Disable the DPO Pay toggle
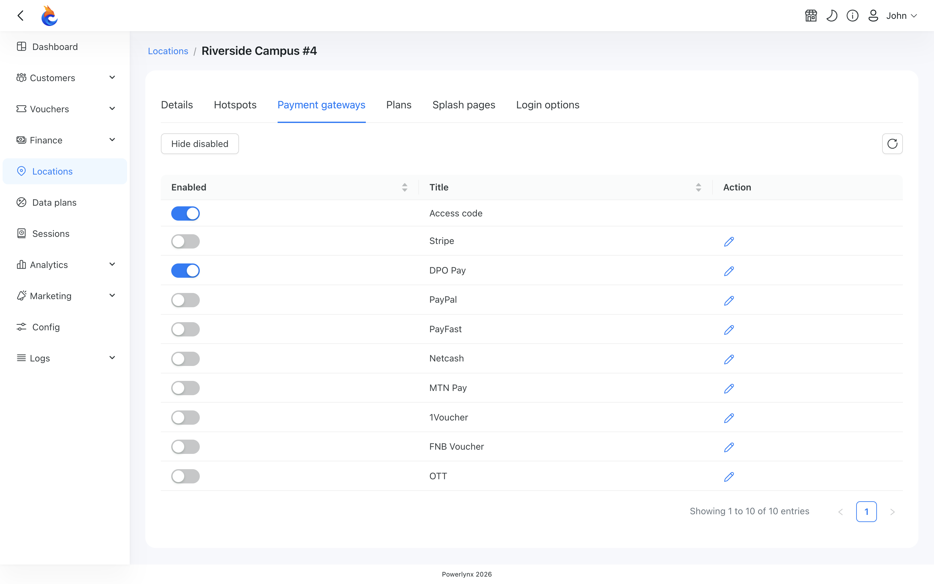 point(185,270)
